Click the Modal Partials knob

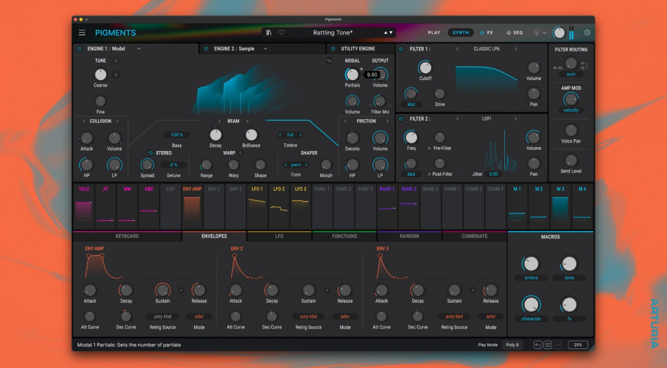352,74
